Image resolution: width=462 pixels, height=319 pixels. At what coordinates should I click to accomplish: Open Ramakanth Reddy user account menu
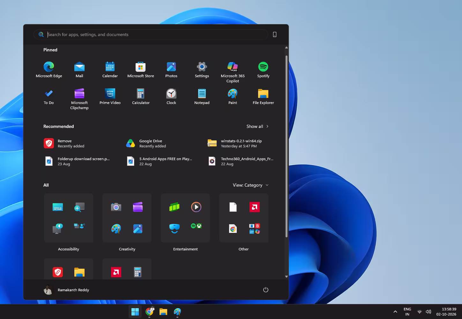tap(66, 290)
